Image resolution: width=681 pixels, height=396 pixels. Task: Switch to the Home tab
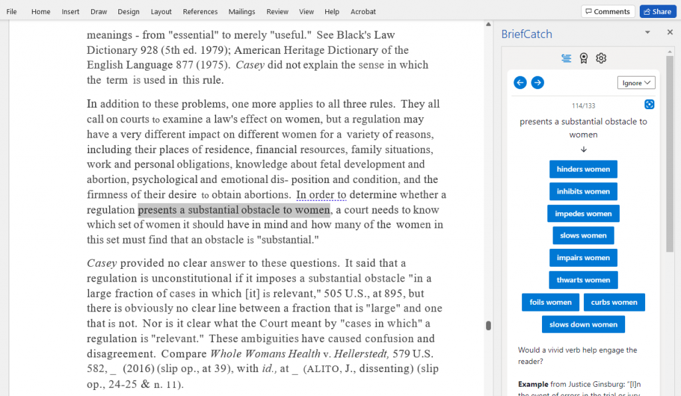[41, 12]
